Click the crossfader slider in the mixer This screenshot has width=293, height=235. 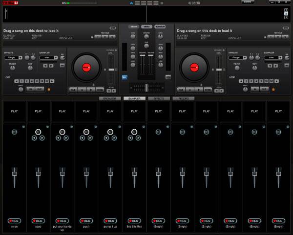click(x=146, y=87)
